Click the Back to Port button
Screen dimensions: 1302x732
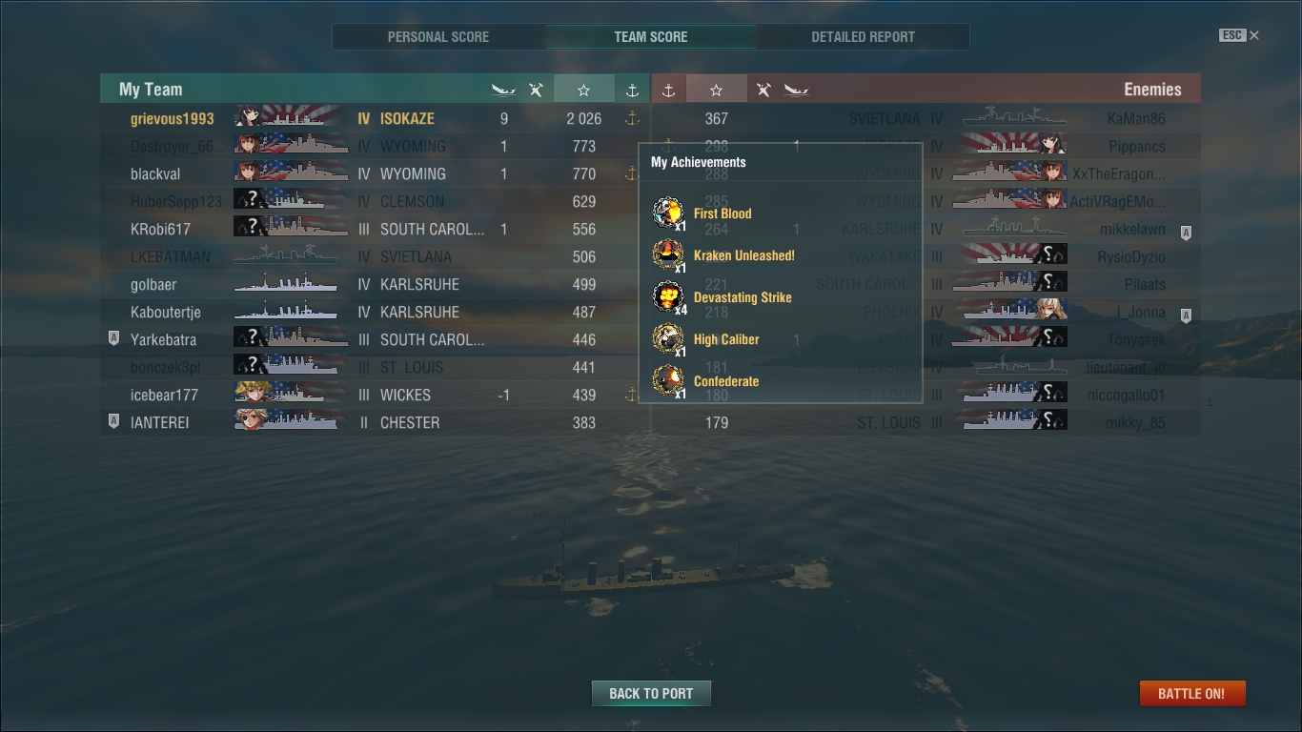651,693
